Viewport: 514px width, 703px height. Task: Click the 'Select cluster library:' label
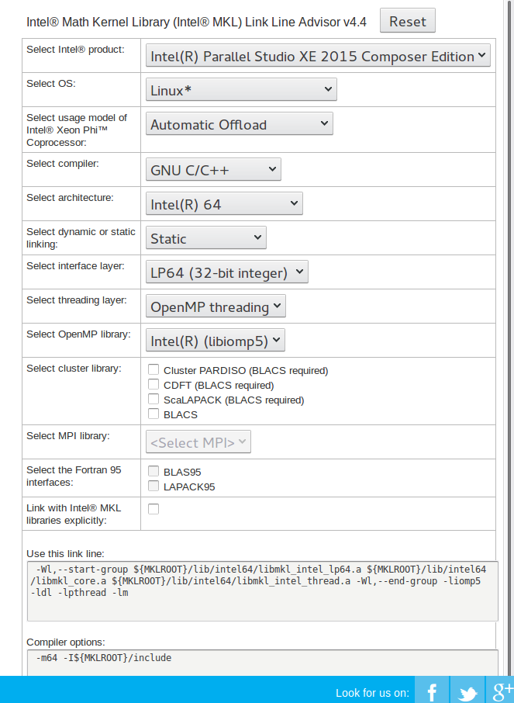[x=74, y=368]
